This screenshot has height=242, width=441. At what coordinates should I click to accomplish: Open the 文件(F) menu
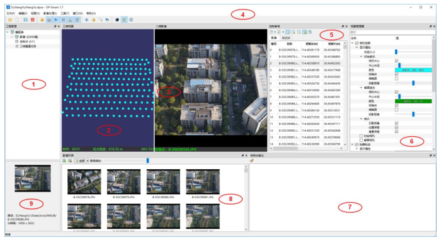[11, 13]
